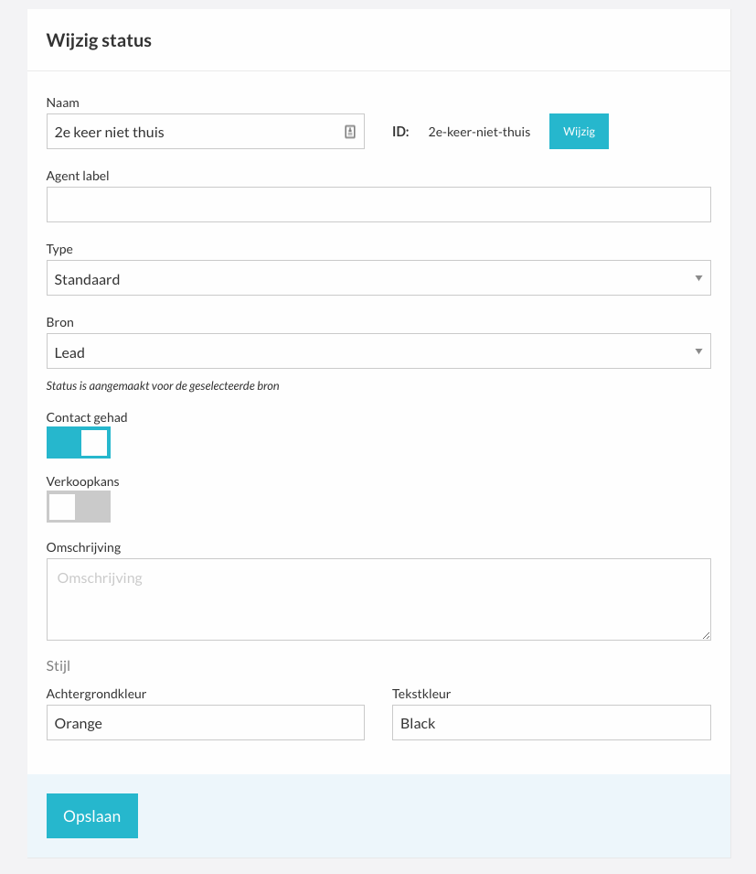756x874 pixels.
Task: Click into the Agent label field
Action: [378, 205]
